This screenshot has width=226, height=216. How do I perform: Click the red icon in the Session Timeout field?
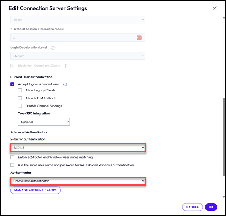(x=139, y=38)
